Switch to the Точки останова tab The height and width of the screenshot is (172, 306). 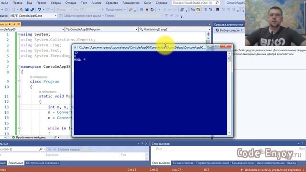point(183,163)
